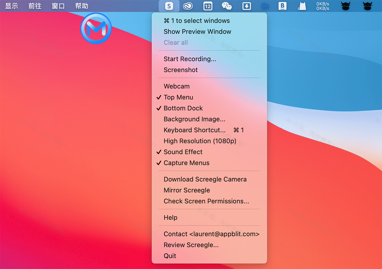Screen dimensions: 382x269
Task: Uncheck Bottom Dock in the menu
Action: [x=183, y=108]
